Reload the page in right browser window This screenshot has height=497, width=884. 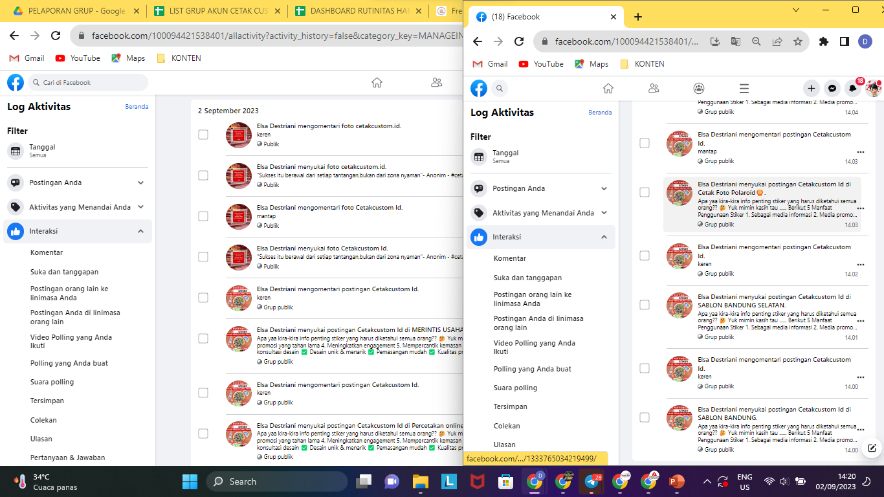(x=519, y=41)
